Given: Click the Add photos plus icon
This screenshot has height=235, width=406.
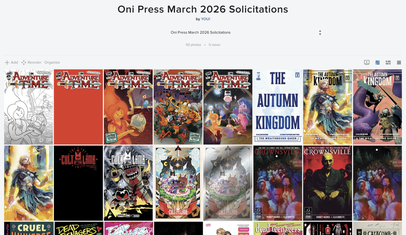Looking at the screenshot, I should (7, 63).
